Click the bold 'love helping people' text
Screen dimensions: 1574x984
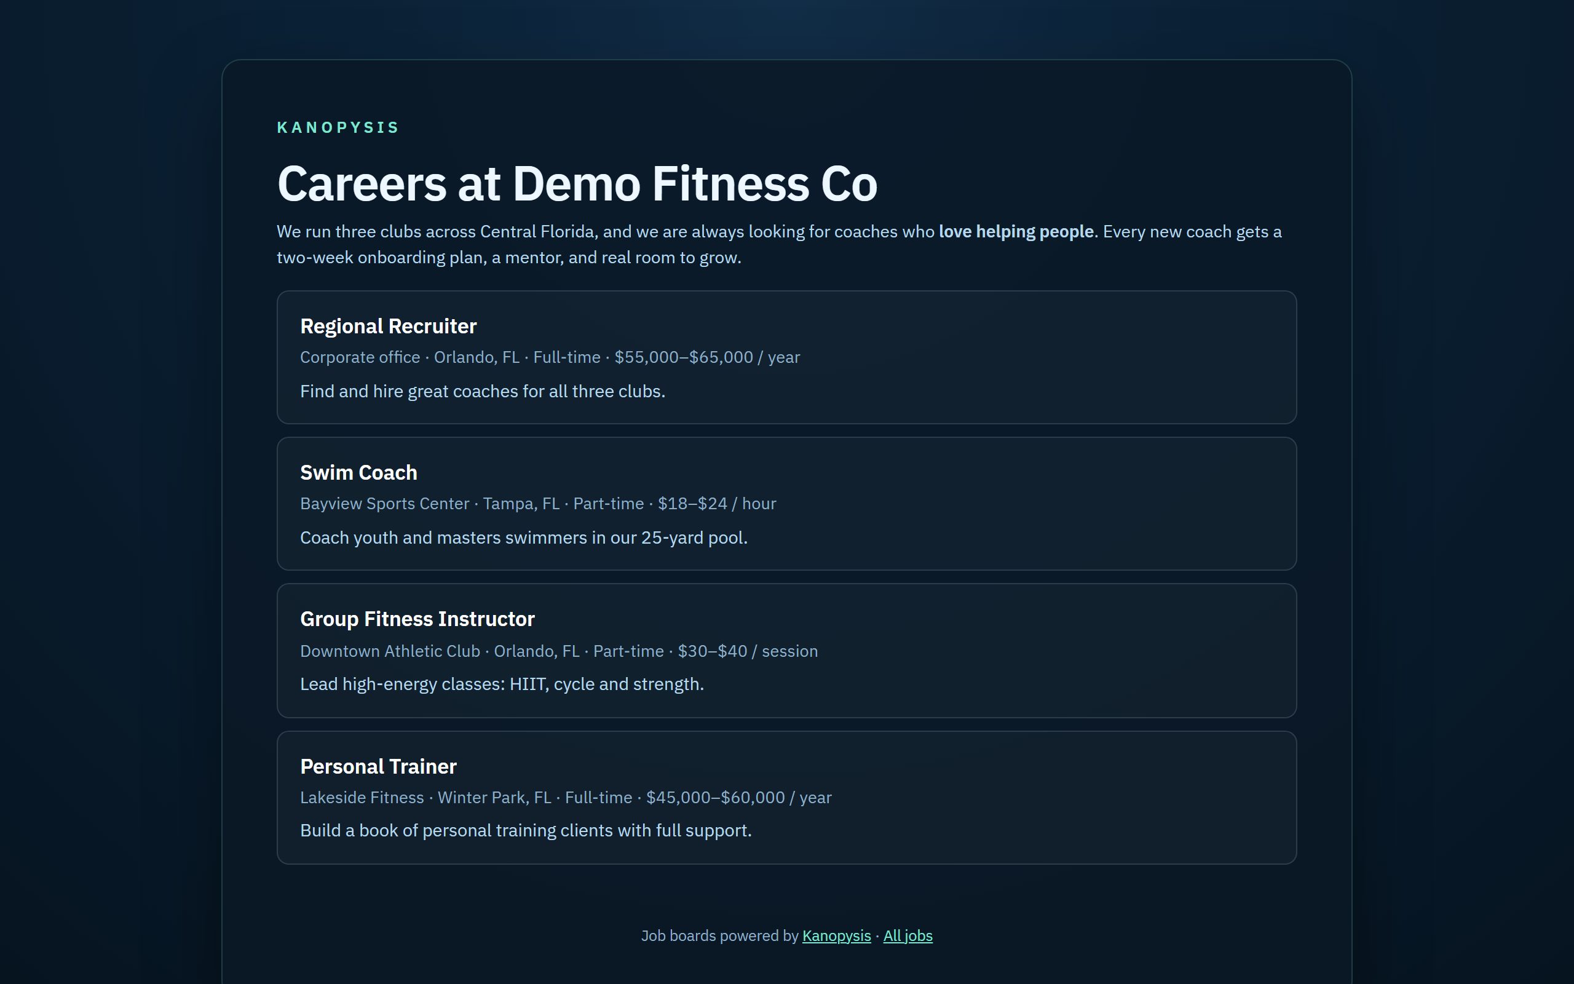point(1016,232)
